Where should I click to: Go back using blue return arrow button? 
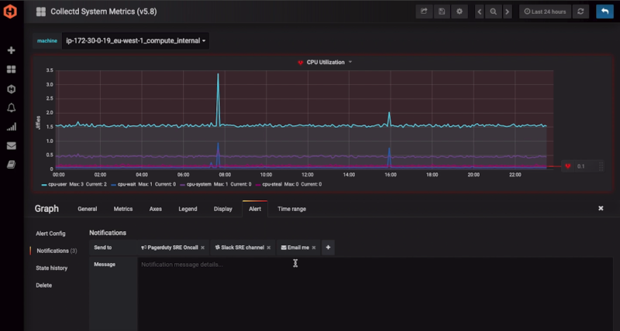604,12
